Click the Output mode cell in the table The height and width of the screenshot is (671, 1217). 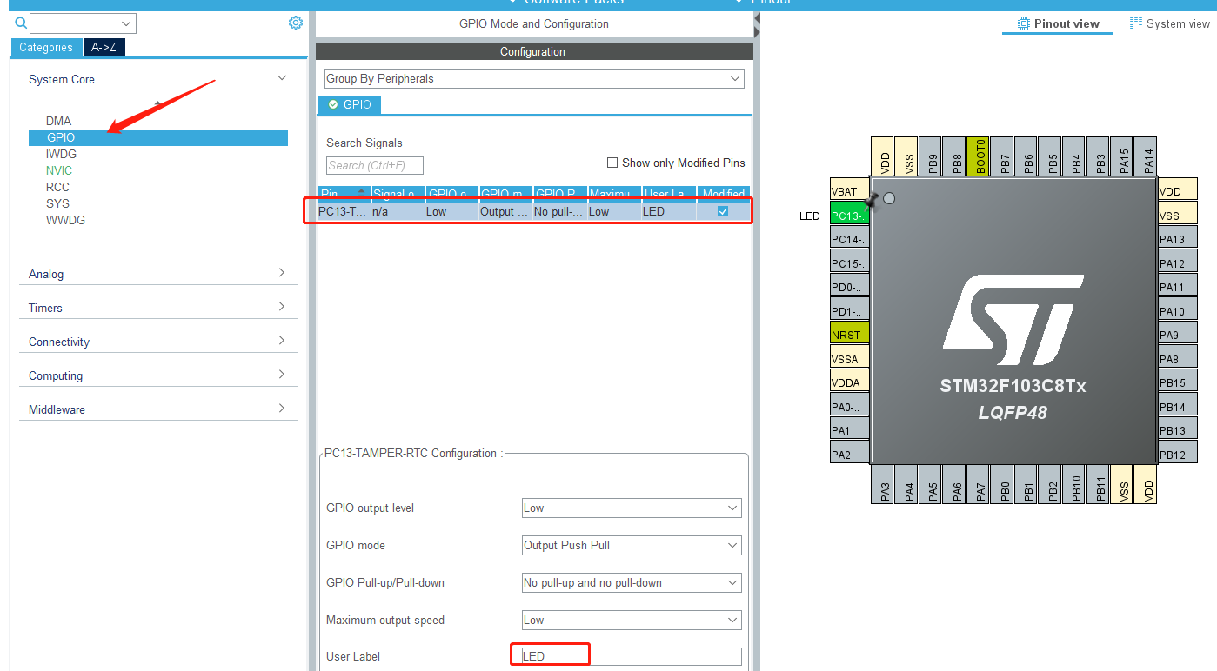click(505, 211)
